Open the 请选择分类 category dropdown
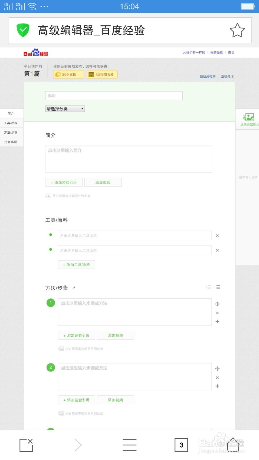This screenshot has height=460, width=259. click(x=65, y=109)
